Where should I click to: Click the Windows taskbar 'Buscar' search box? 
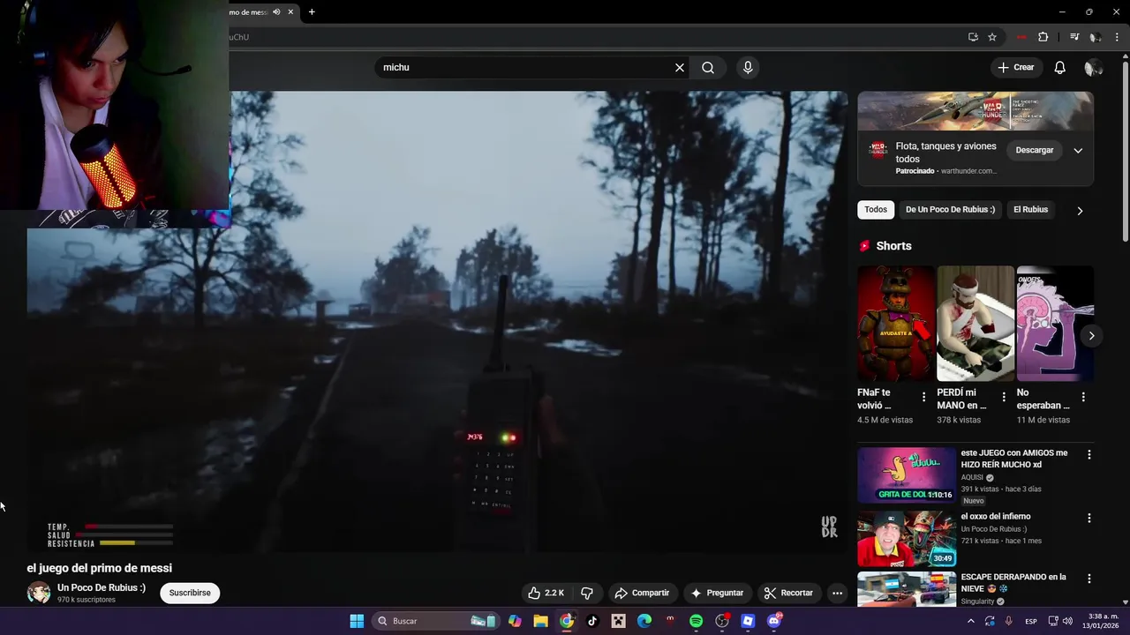(436, 621)
